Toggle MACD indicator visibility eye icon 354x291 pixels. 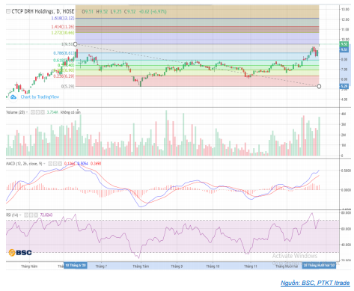point(50,164)
